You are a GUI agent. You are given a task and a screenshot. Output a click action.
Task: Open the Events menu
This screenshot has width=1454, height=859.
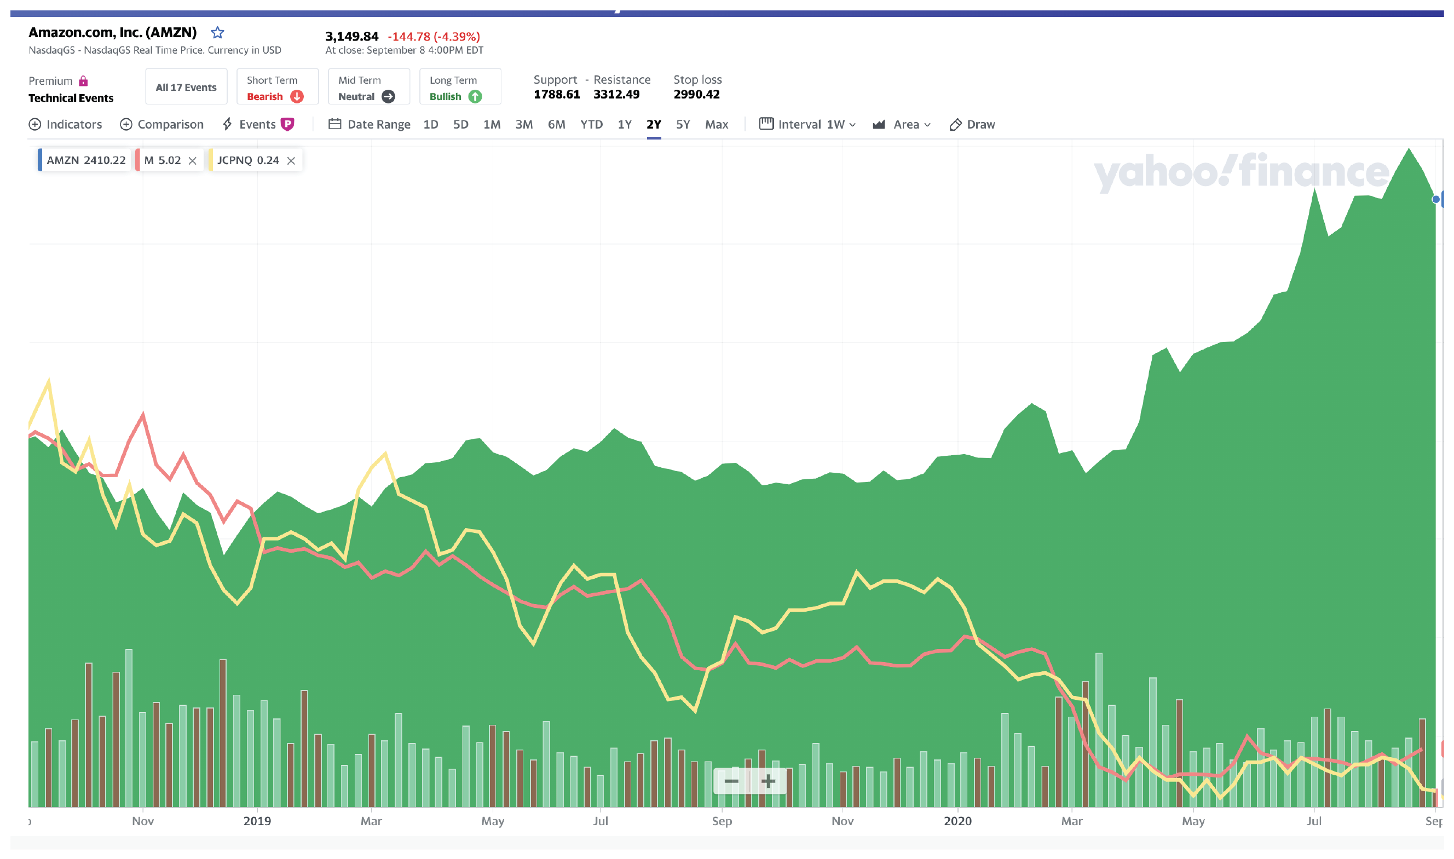click(257, 124)
